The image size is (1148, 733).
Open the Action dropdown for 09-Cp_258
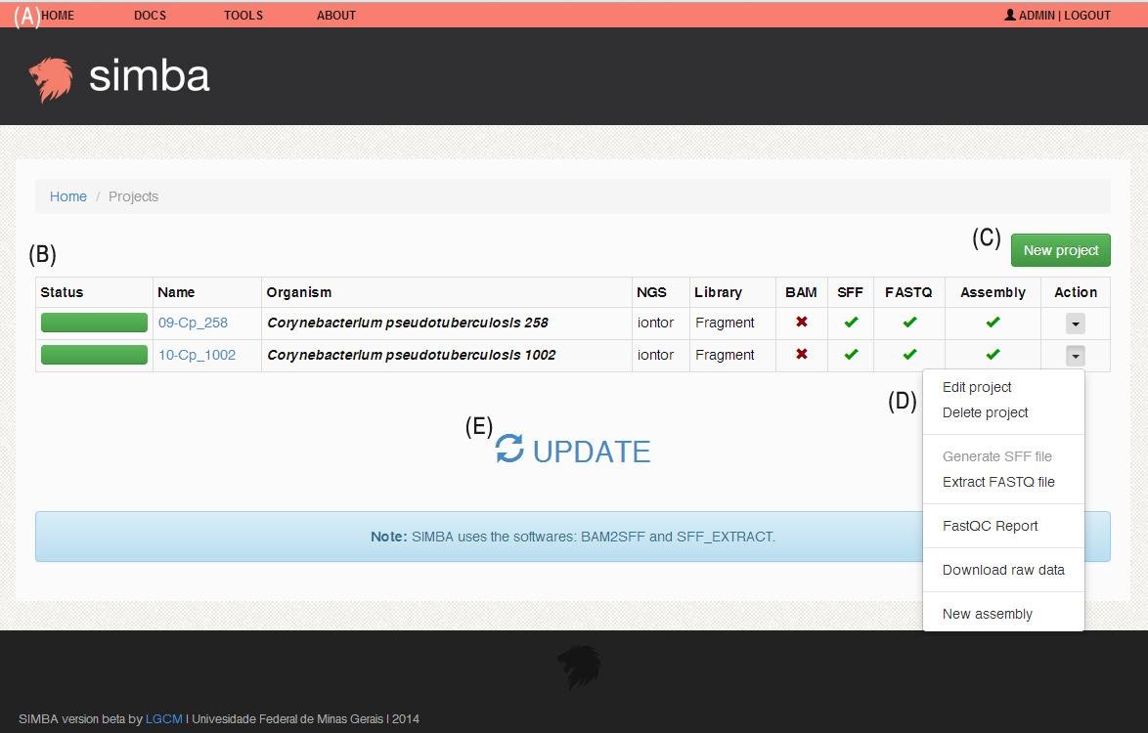click(x=1075, y=323)
